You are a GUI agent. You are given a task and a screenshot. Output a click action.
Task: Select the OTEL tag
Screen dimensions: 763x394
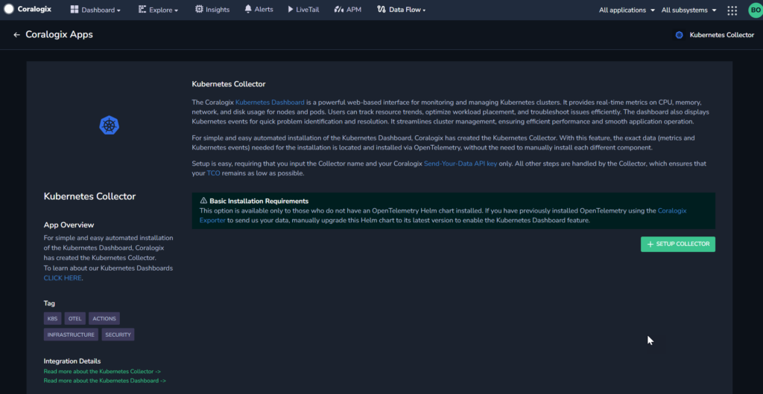(75, 319)
